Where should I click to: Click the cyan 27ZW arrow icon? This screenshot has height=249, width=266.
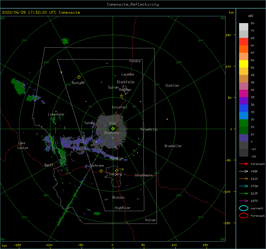(x=244, y=186)
